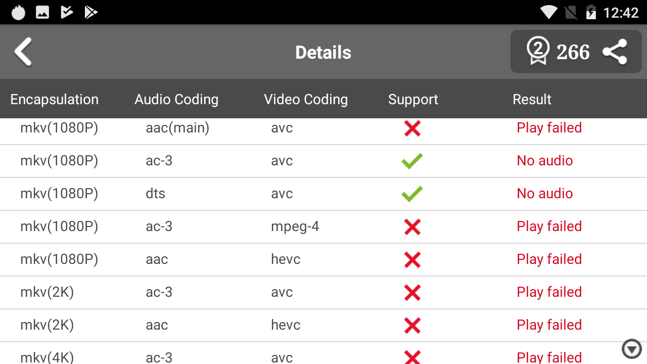Tap the score 266 button
This screenshot has width=647, height=364.
tap(573, 52)
